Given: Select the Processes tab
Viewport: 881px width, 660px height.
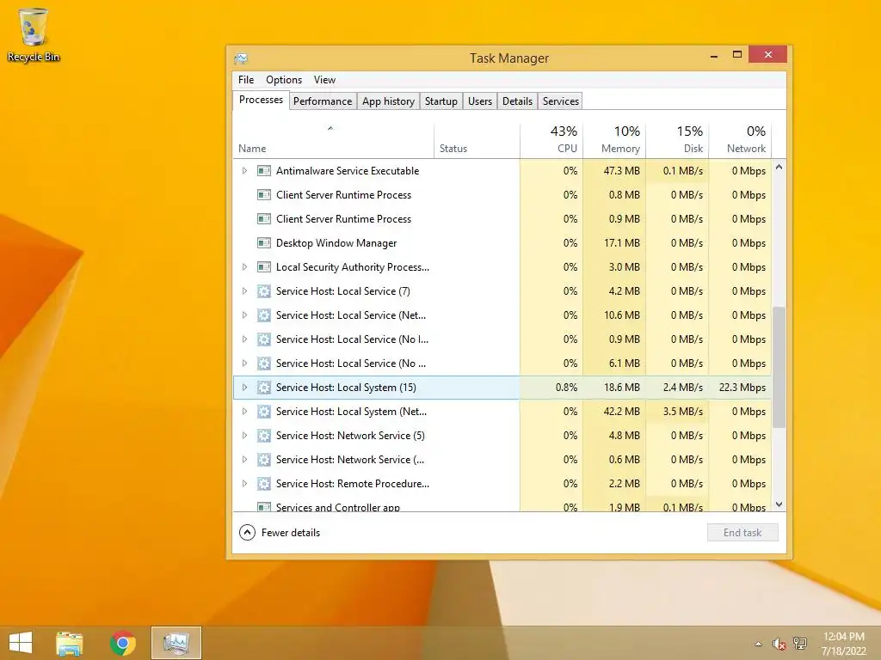Looking at the screenshot, I should [x=261, y=100].
